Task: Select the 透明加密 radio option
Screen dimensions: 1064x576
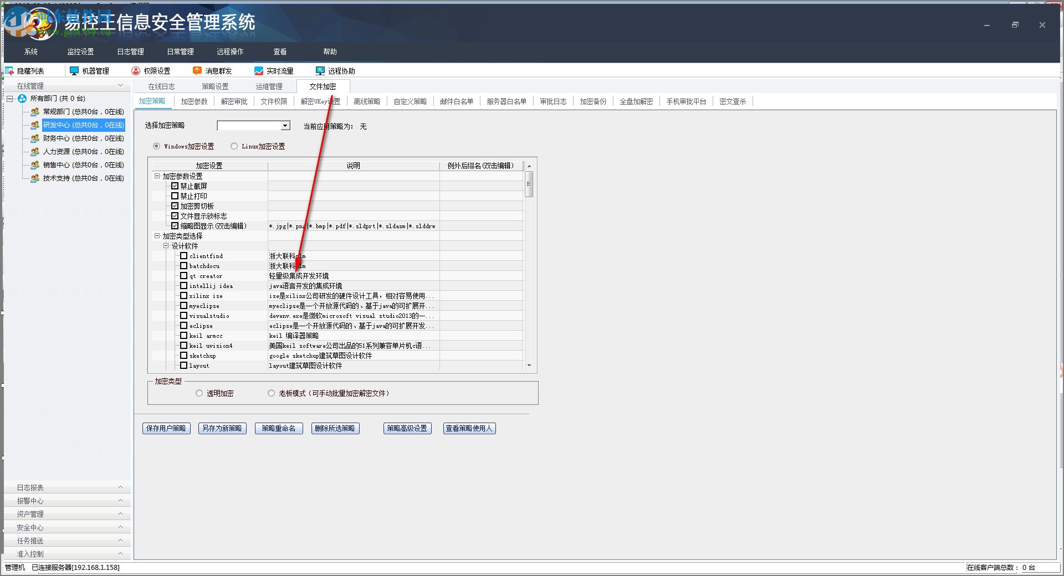Action: (x=199, y=393)
